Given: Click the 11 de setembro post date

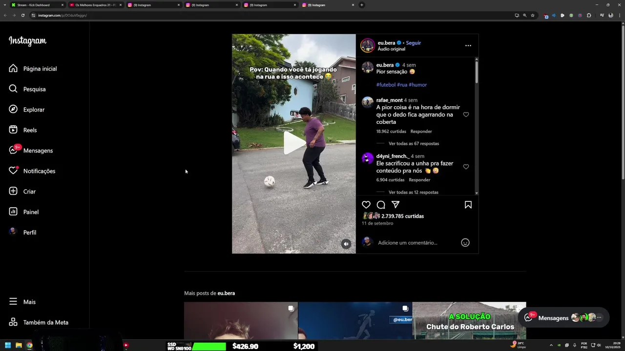Looking at the screenshot, I should point(377,223).
